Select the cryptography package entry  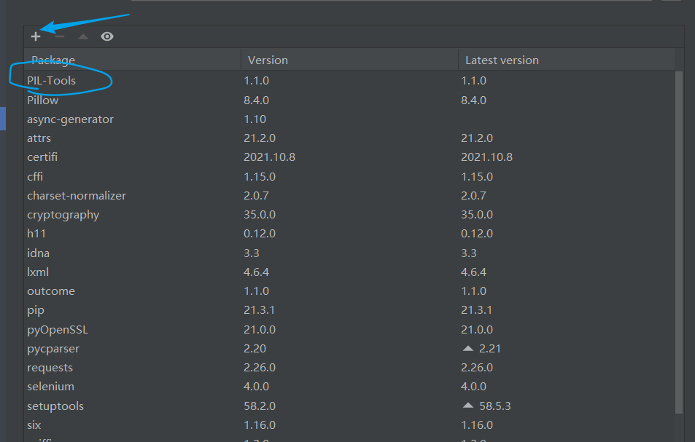point(63,214)
